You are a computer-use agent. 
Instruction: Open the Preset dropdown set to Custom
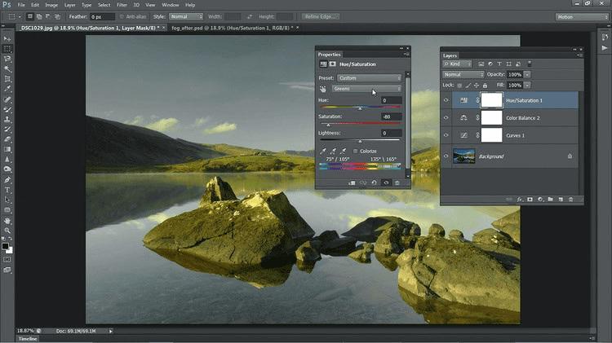click(370, 78)
